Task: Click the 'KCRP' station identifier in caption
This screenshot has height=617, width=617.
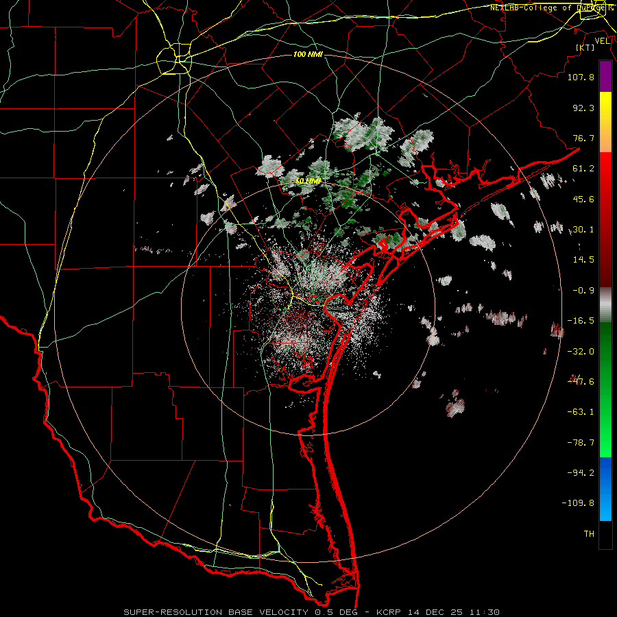Action: [x=389, y=612]
